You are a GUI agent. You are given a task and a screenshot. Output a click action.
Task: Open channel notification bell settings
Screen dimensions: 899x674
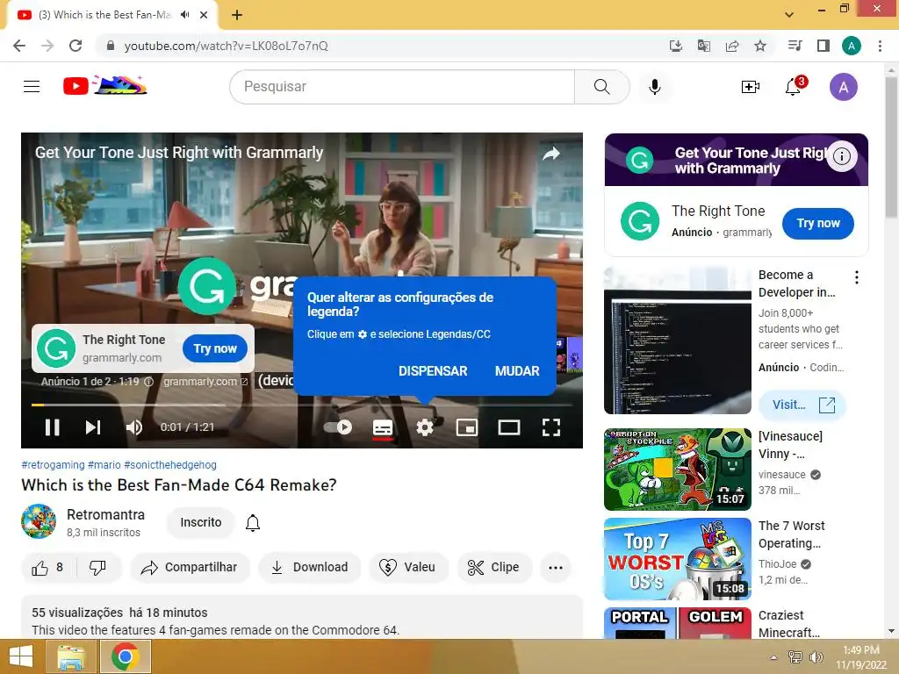coord(253,523)
